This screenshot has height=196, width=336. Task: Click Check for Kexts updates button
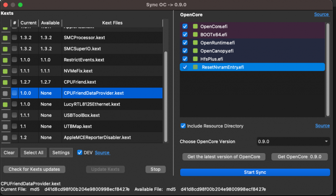(x=34, y=170)
